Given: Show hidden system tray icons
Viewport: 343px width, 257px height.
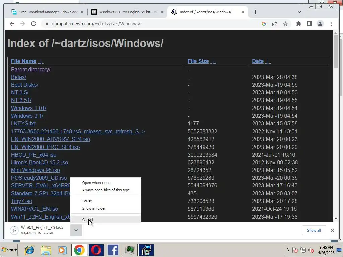Looking at the screenshot, I should (x=288, y=250).
